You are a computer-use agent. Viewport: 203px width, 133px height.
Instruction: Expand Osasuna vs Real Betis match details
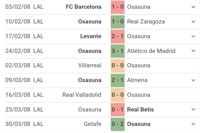[193, 110]
